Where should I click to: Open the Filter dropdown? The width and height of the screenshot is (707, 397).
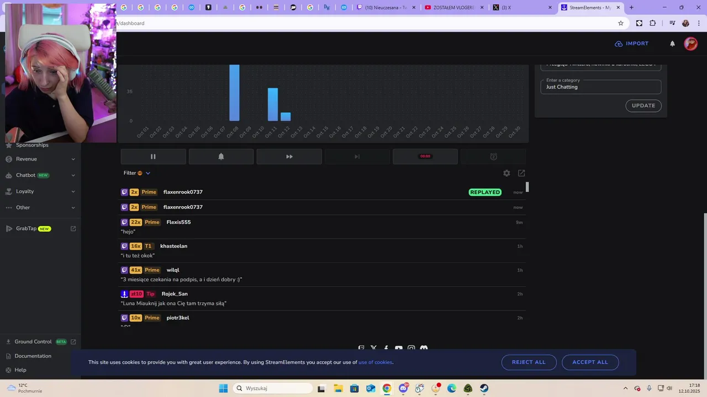[136, 173]
